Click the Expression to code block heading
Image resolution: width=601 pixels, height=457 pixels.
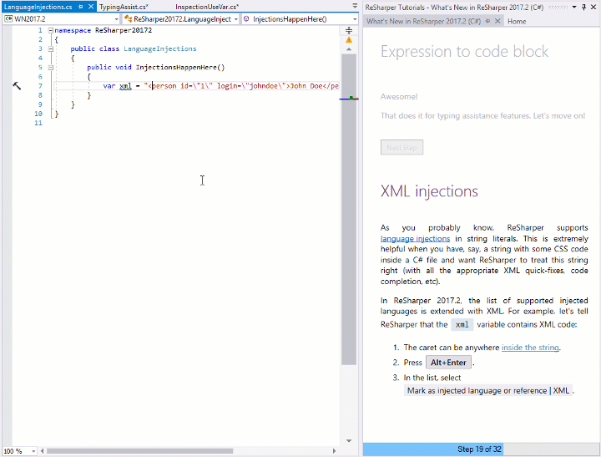coord(464,52)
